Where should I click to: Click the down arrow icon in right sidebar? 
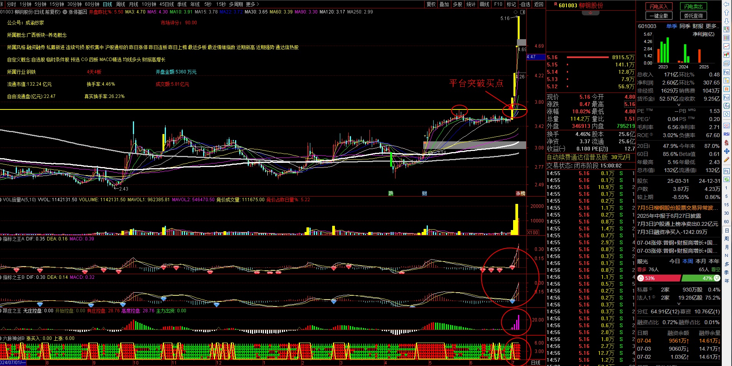726,21
